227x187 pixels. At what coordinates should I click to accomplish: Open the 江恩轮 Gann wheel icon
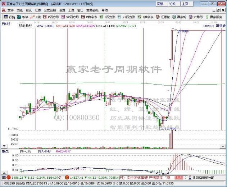coord(158,17)
